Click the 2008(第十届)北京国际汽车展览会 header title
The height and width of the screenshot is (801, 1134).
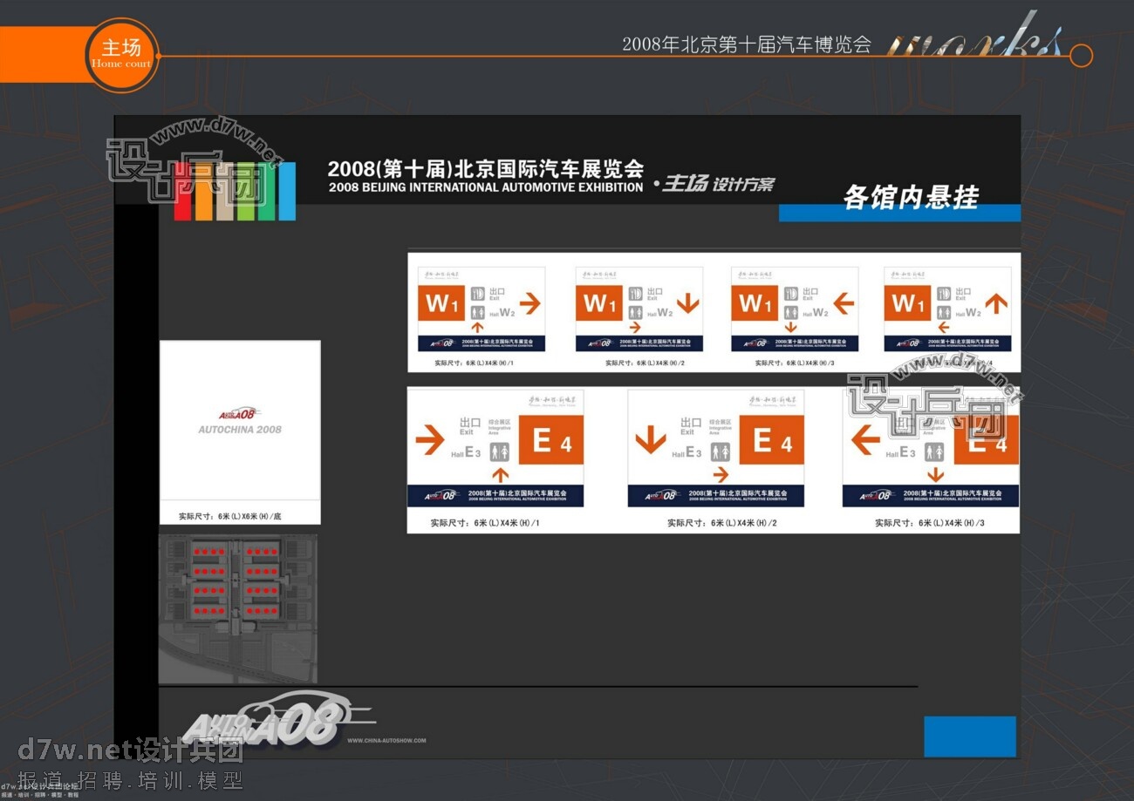point(486,168)
